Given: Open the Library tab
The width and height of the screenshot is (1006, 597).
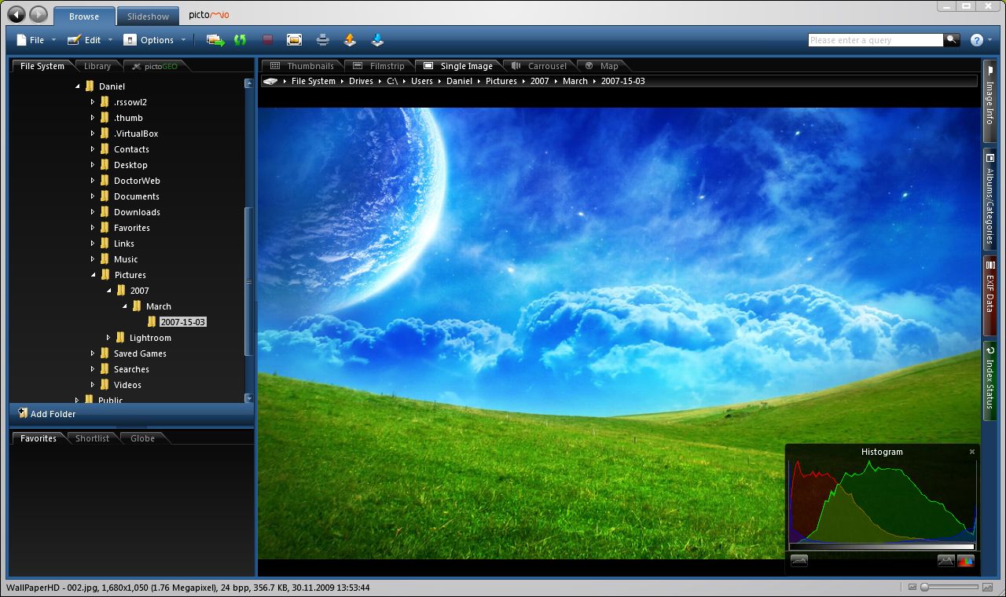Looking at the screenshot, I should 97,66.
